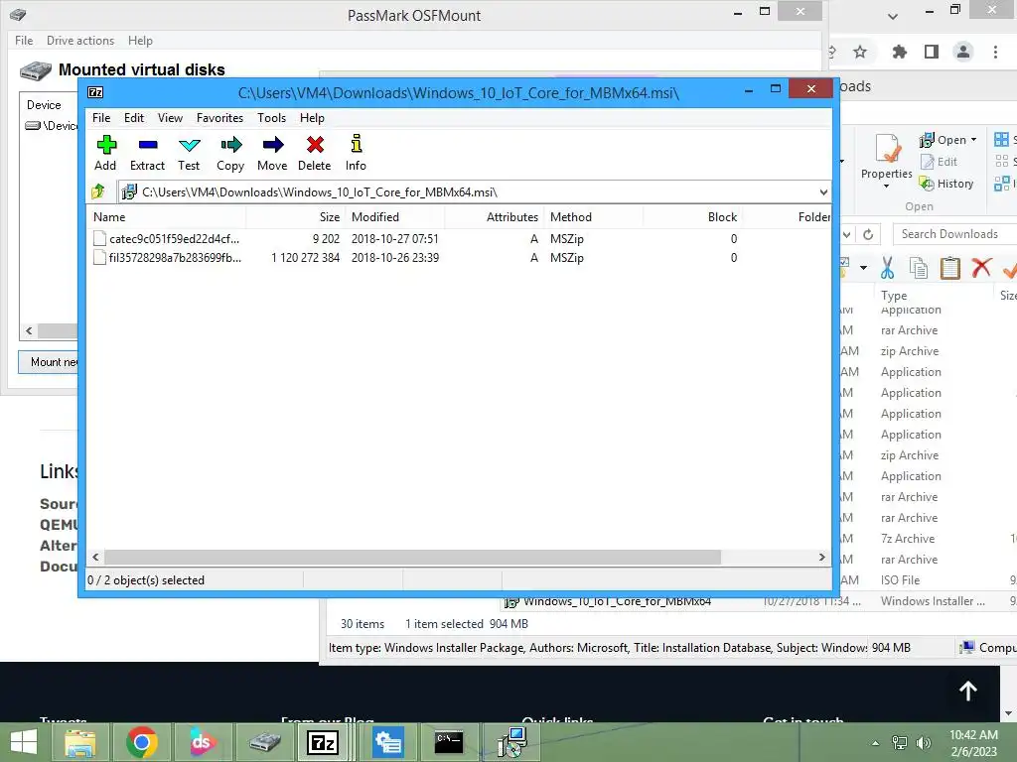Sort by the Attributes column header
The image size is (1017, 762).
click(x=493, y=217)
